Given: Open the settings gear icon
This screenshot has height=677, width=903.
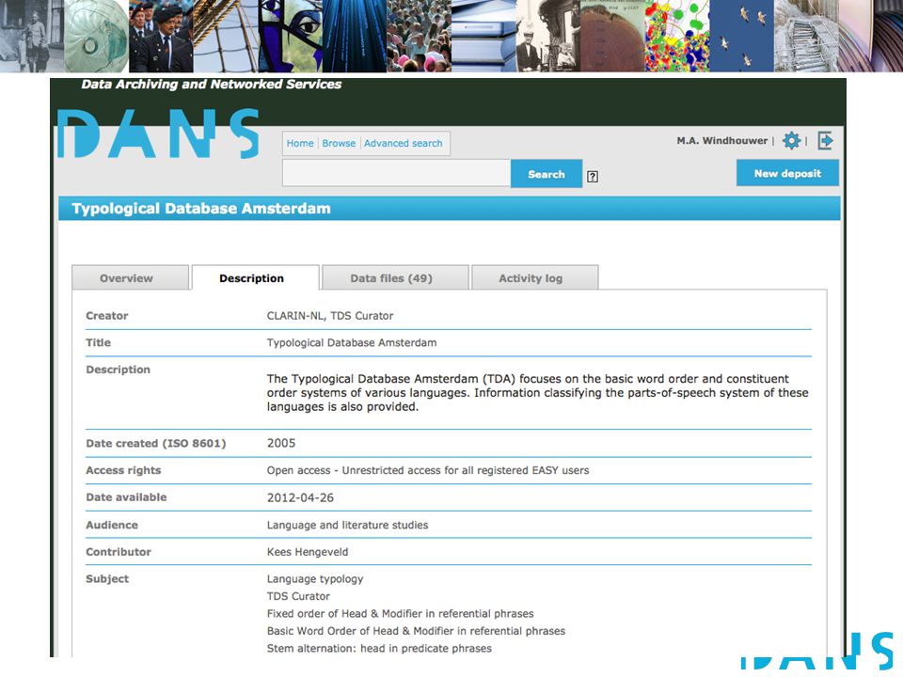Looking at the screenshot, I should (791, 140).
